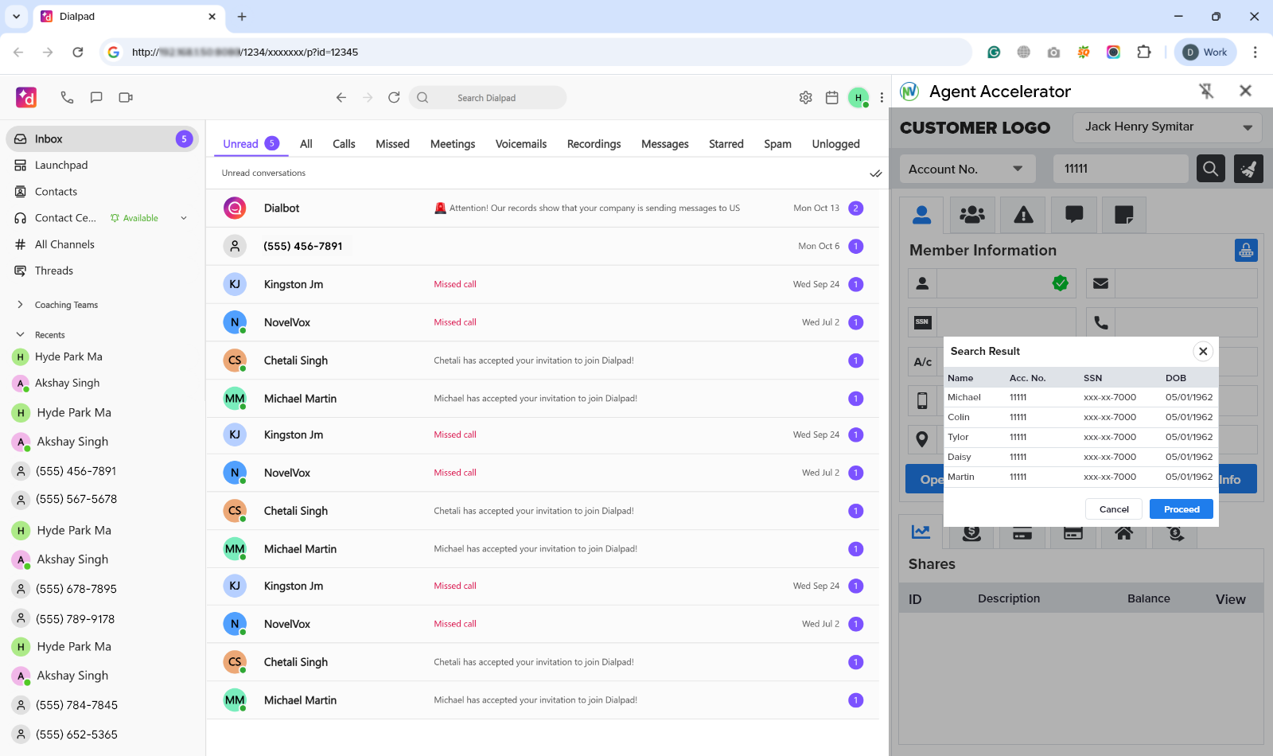This screenshot has height=756, width=1273.
Task: Switch to member person tab in Accelerator
Action: pos(922,215)
